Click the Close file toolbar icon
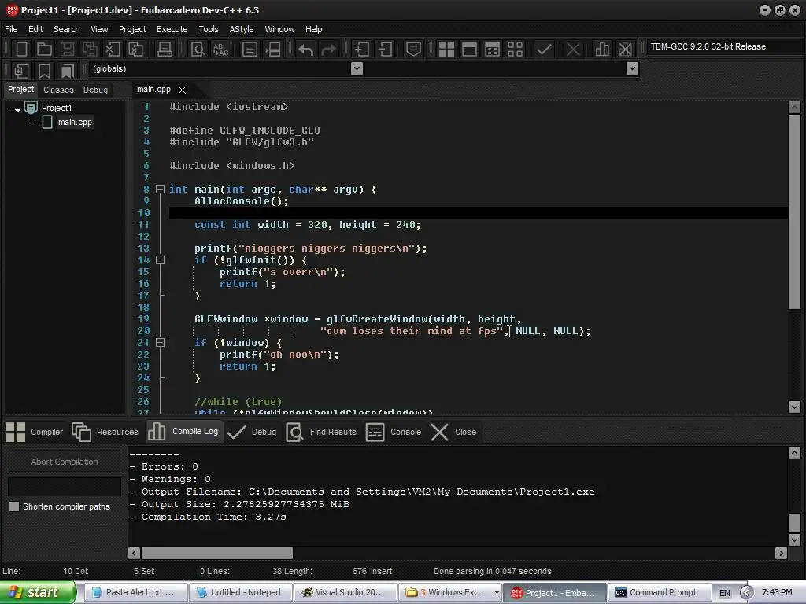The height and width of the screenshot is (604, 806). 113,50
